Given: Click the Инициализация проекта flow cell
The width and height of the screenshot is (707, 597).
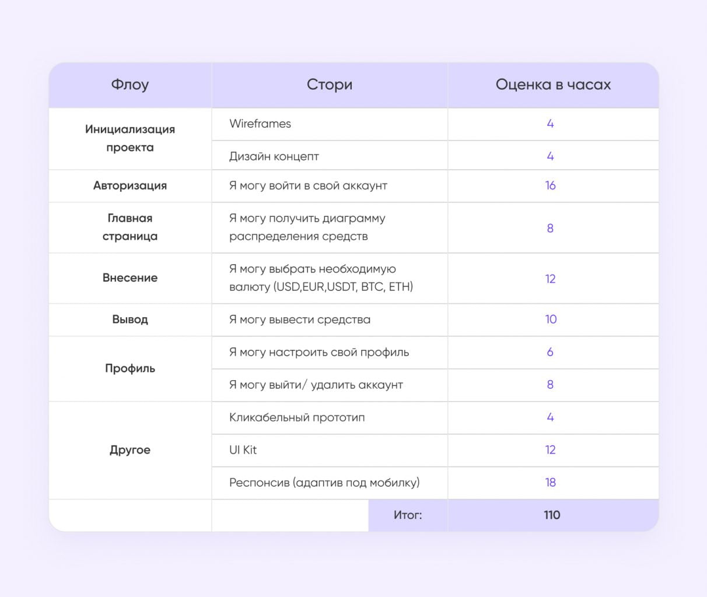Looking at the screenshot, I should [130, 138].
